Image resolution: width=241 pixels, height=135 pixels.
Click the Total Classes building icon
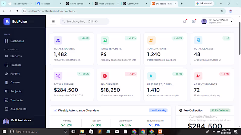pyautogui.click(x=198, y=40)
